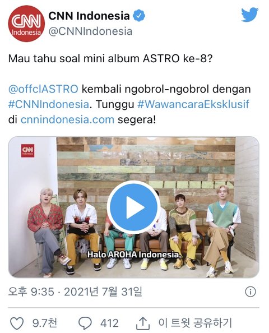Click the CNN Indonesia display name
Viewport: 269px width, 333px height.
click(x=89, y=16)
